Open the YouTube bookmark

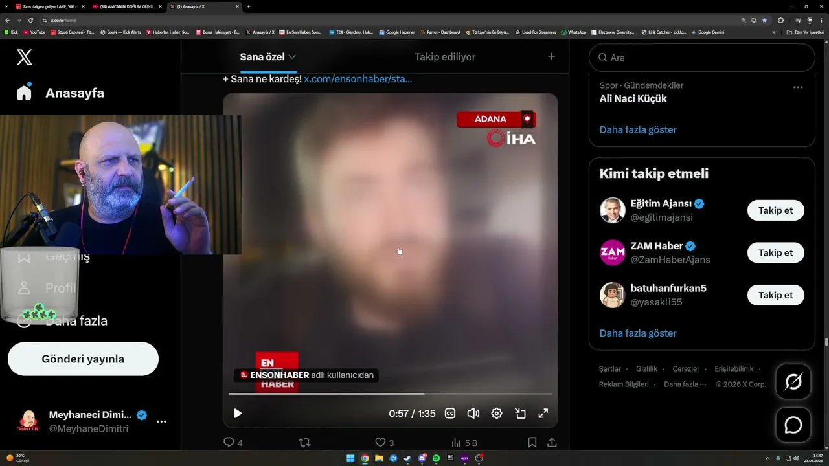tap(34, 32)
